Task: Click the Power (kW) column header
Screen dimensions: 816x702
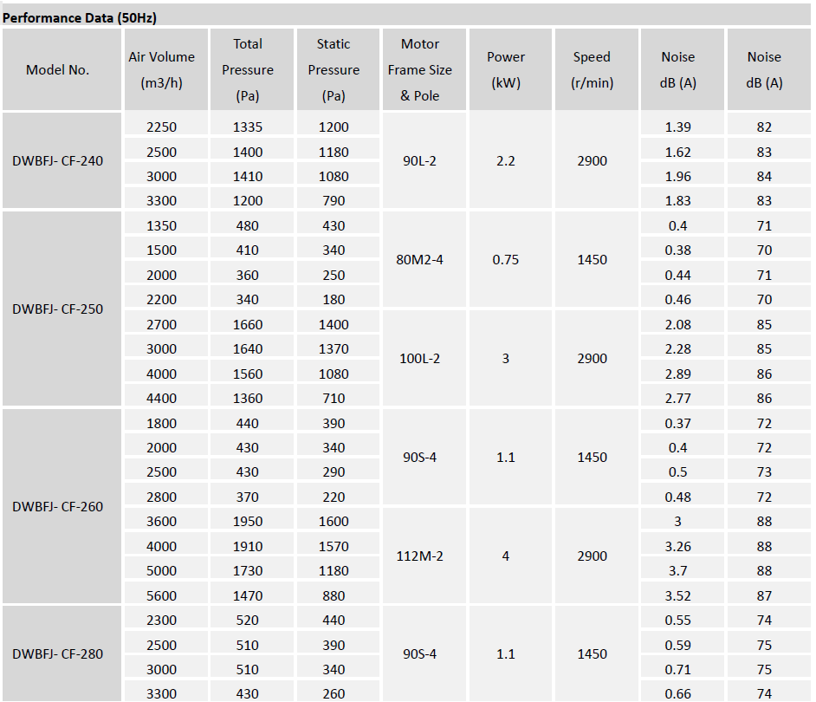Action: (506, 70)
